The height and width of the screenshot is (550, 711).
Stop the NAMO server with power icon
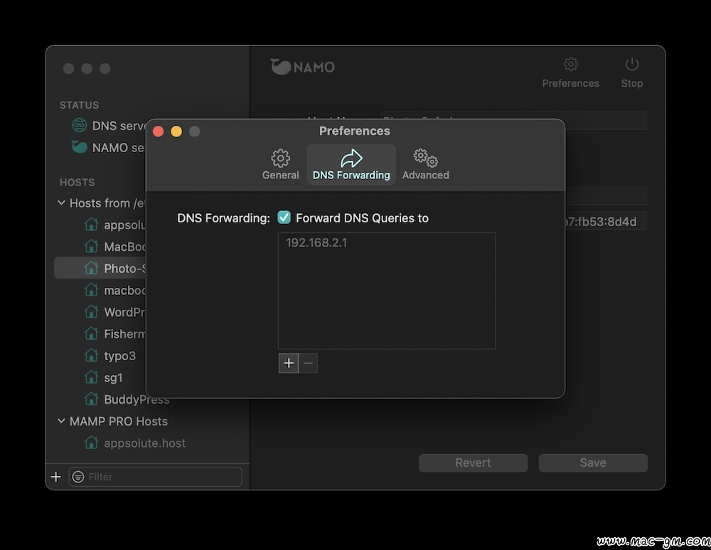(x=631, y=72)
